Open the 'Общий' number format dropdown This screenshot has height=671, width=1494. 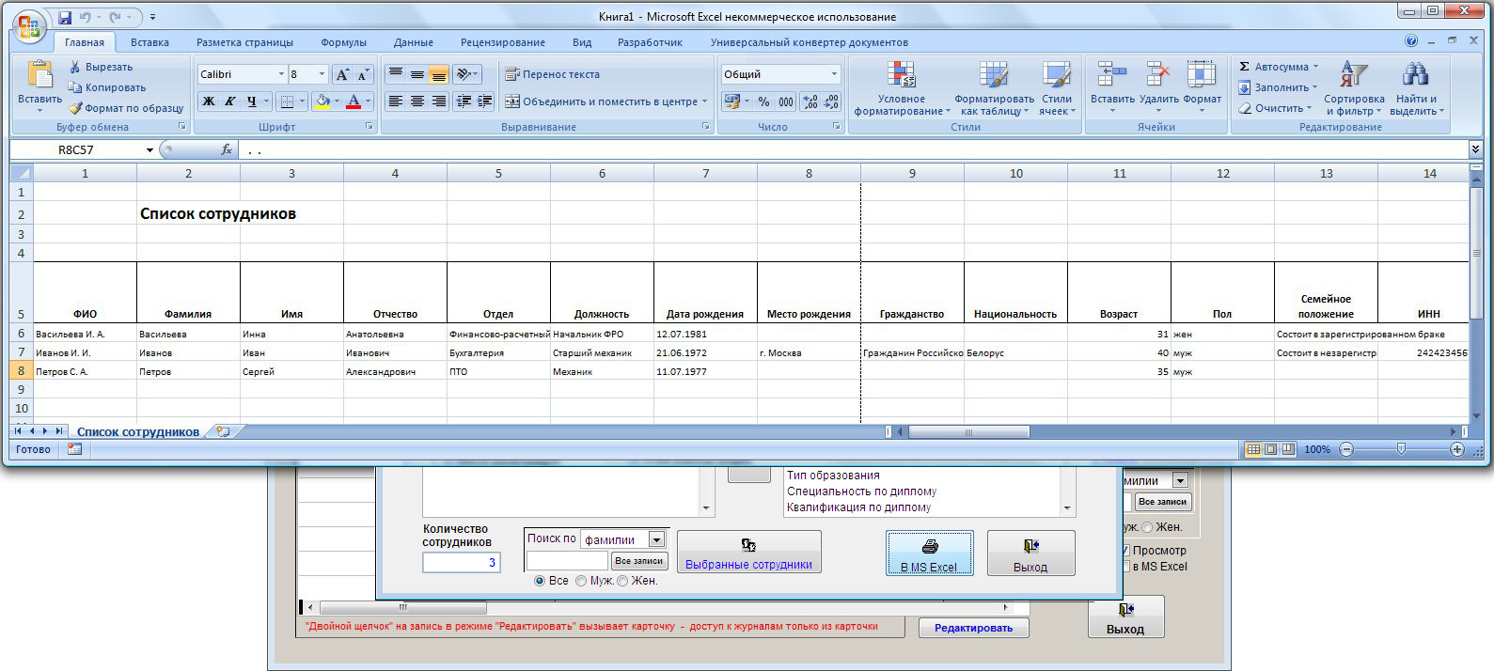point(833,74)
